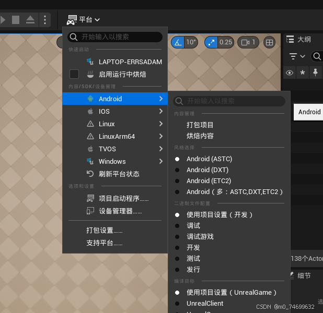This screenshot has width=323, height=313.
Task: Expand the Android submenu arrow
Action: click(161, 99)
